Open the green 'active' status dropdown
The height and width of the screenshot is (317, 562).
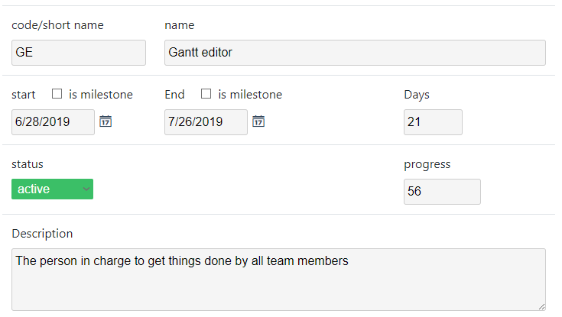[x=52, y=189]
